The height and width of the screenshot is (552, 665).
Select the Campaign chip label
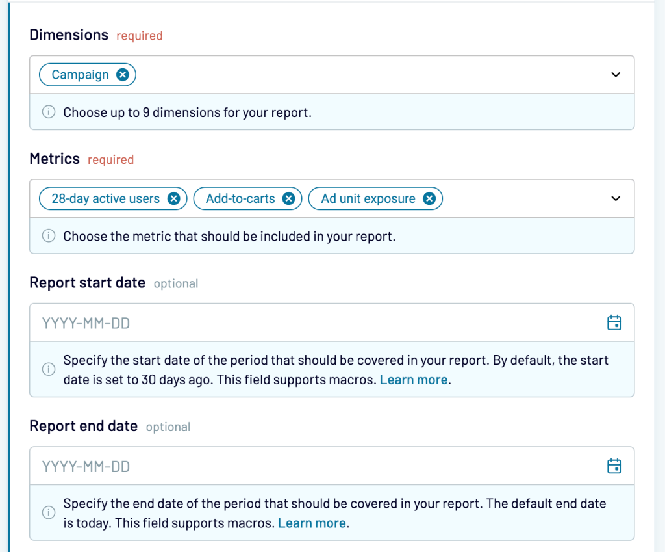(x=80, y=75)
